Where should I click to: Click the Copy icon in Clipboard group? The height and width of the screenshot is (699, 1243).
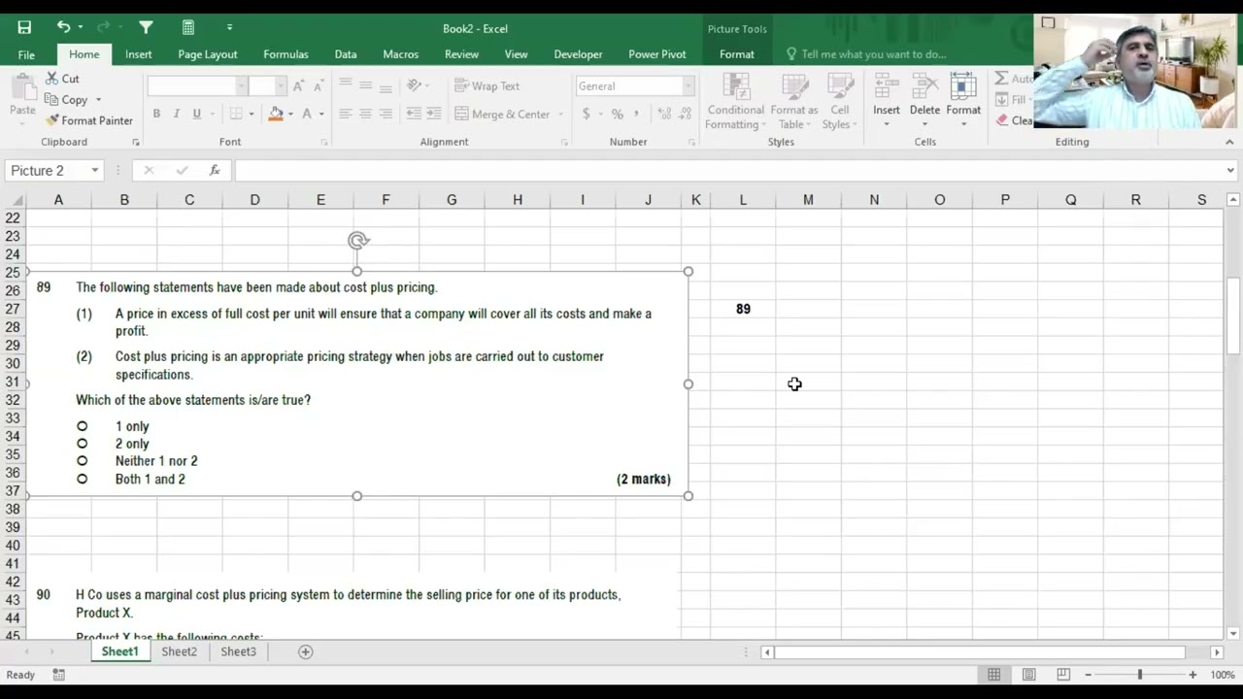pyautogui.click(x=52, y=100)
